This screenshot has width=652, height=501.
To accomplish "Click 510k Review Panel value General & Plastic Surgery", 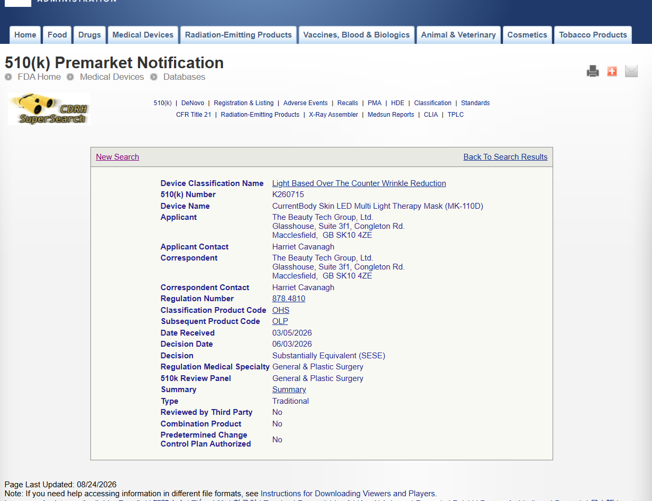I will [x=318, y=378].
